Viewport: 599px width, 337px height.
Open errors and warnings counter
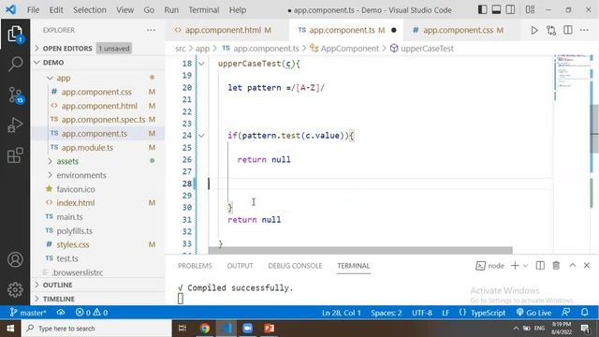coord(92,313)
